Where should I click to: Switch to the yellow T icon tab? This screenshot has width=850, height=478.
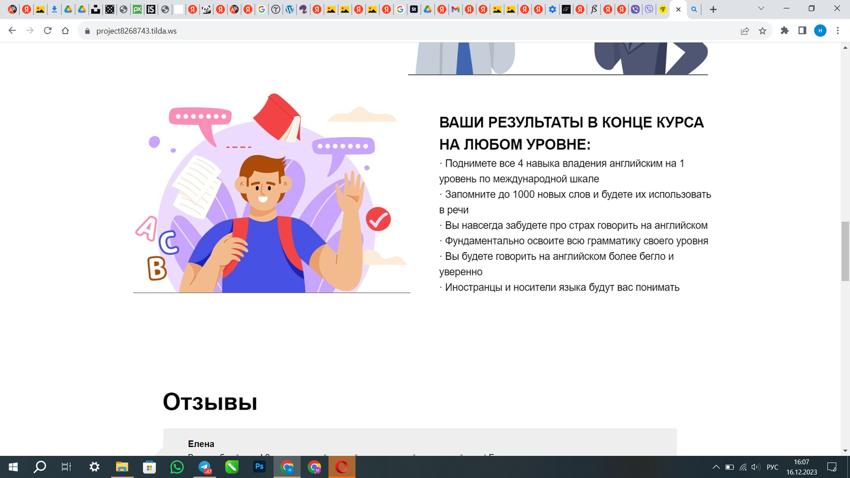[662, 9]
